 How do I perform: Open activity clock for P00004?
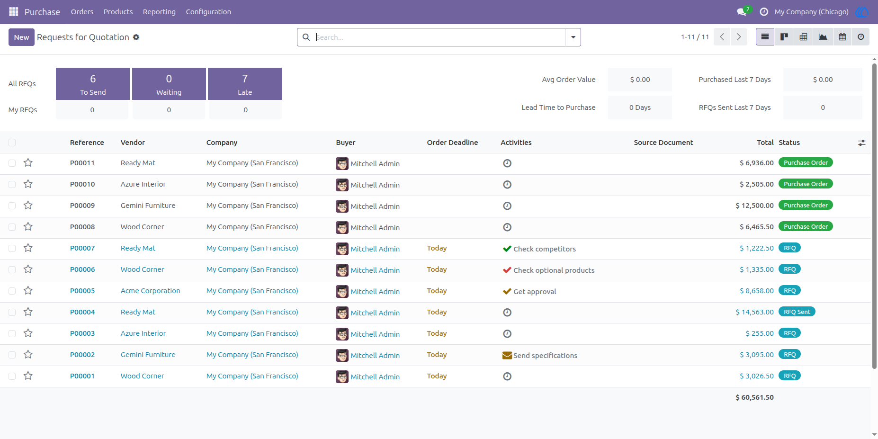[507, 313]
